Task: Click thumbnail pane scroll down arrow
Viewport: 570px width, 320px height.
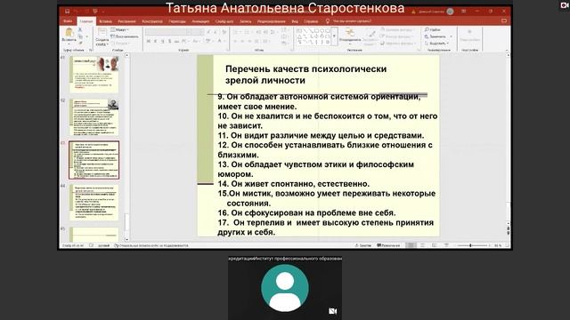Action: pos(126,239)
